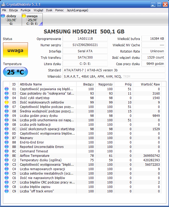Click the 'Nieznany' row name
This screenshot has height=207, width=169.
[x=26, y=138]
